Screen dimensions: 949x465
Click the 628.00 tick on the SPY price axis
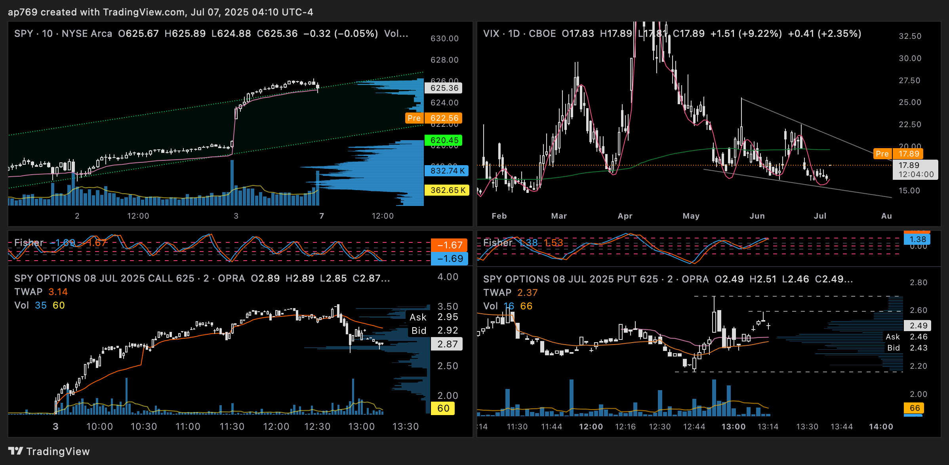tap(444, 60)
